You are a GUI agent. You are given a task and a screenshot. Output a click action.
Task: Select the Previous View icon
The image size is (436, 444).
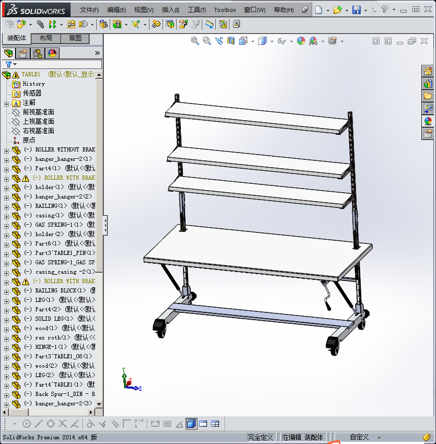pos(219,41)
